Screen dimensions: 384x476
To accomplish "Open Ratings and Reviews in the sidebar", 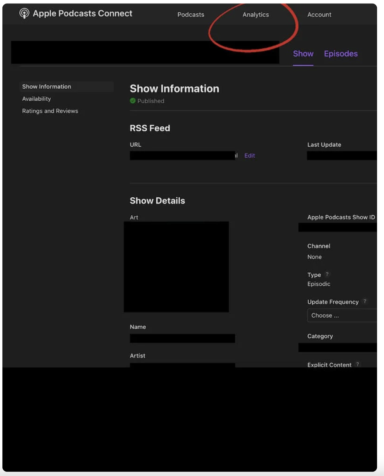I will (x=50, y=111).
